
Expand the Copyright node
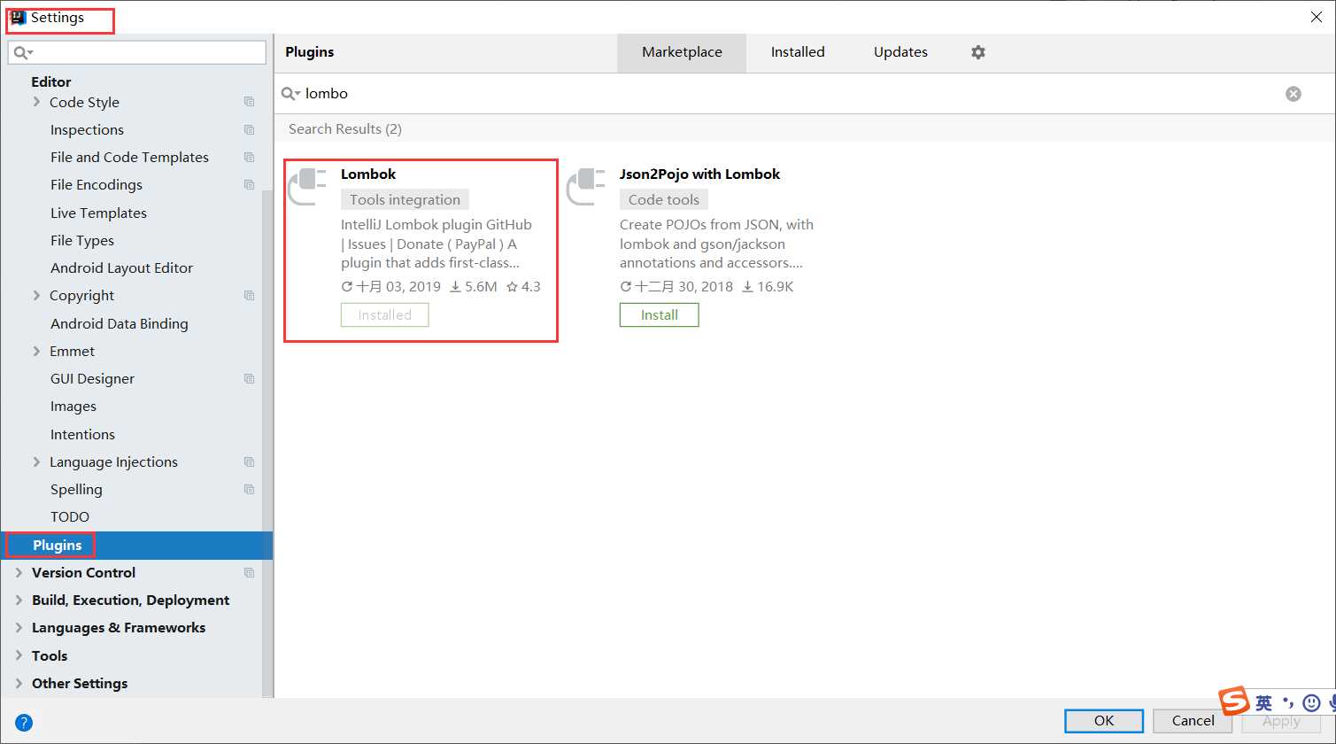click(36, 295)
